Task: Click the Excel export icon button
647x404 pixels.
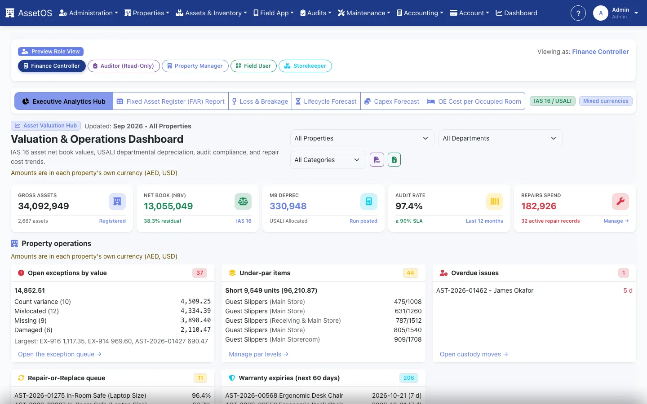Action: [394, 159]
